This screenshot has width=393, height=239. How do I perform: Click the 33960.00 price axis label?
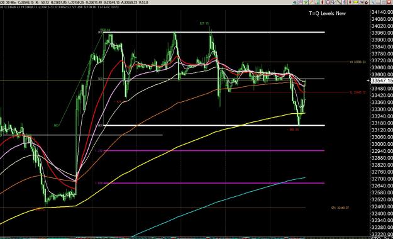click(x=382, y=33)
